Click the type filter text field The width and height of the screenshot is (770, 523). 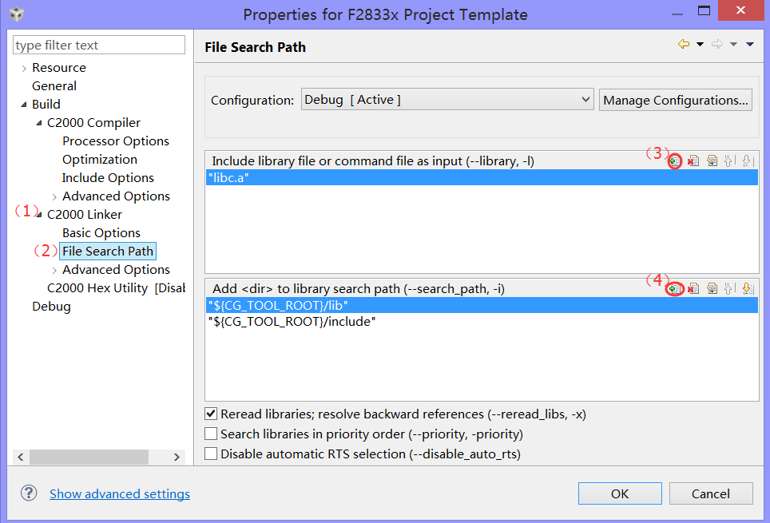point(98,46)
